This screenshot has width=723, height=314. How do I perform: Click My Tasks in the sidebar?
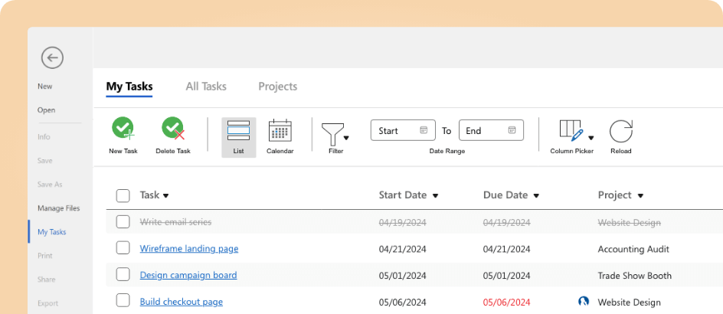(51, 232)
